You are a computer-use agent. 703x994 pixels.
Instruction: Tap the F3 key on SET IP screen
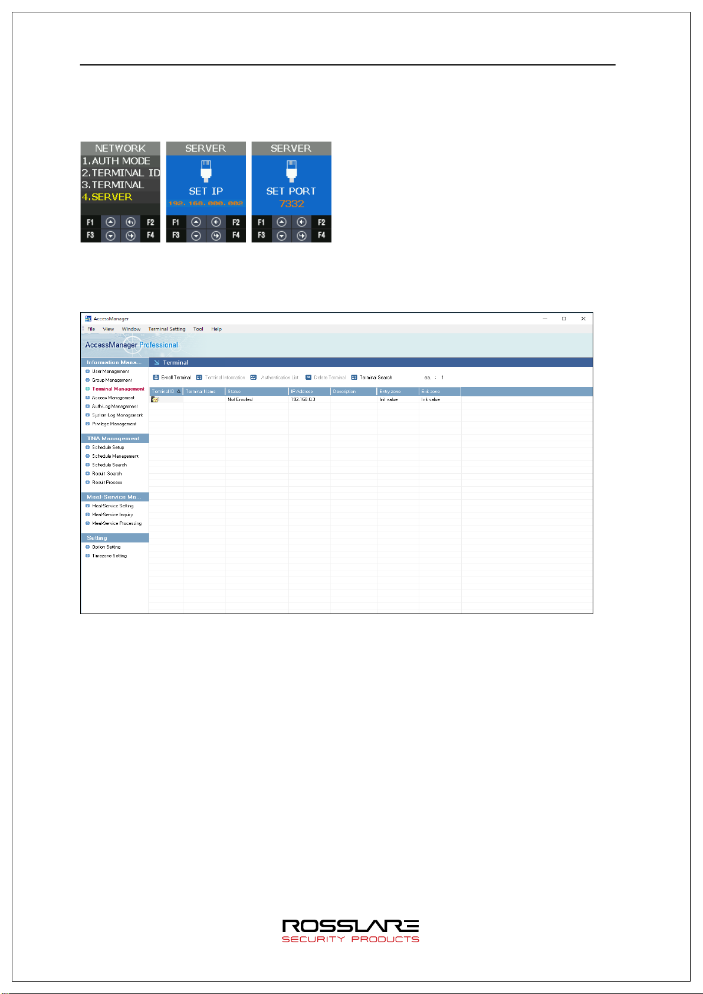tap(176, 235)
